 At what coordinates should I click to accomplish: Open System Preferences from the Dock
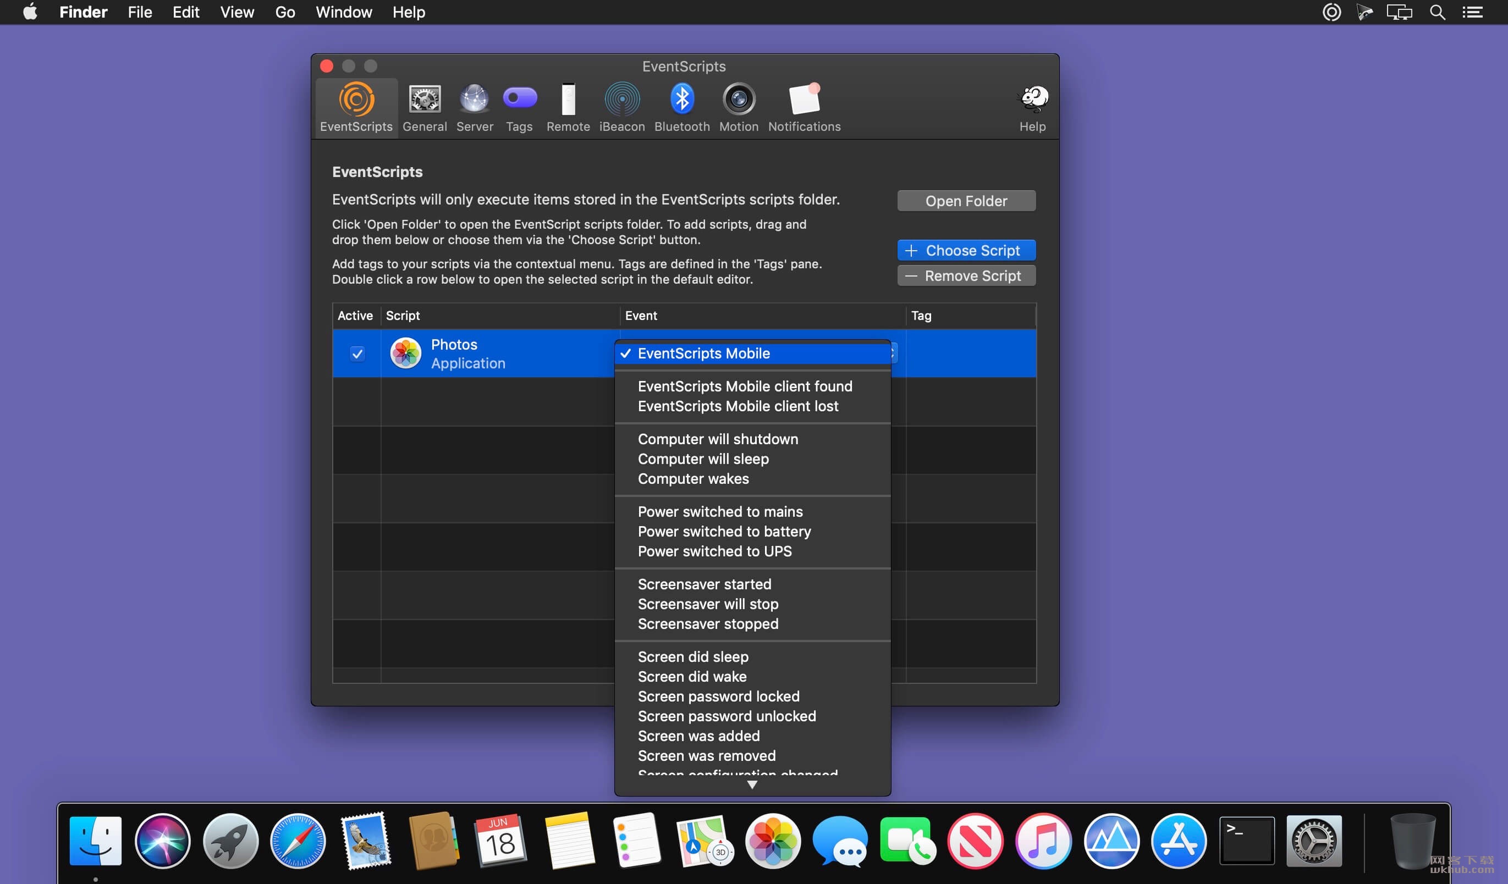click(x=1314, y=841)
